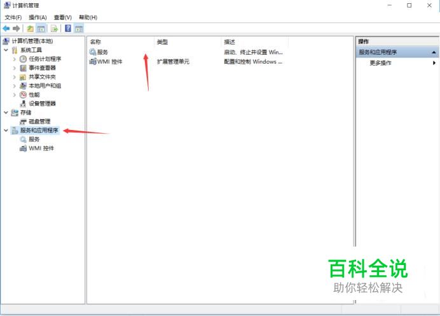Click the 性能 monitor icon
Image resolution: width=440 pixels, height=316 pixels.
tap(23, 95)
